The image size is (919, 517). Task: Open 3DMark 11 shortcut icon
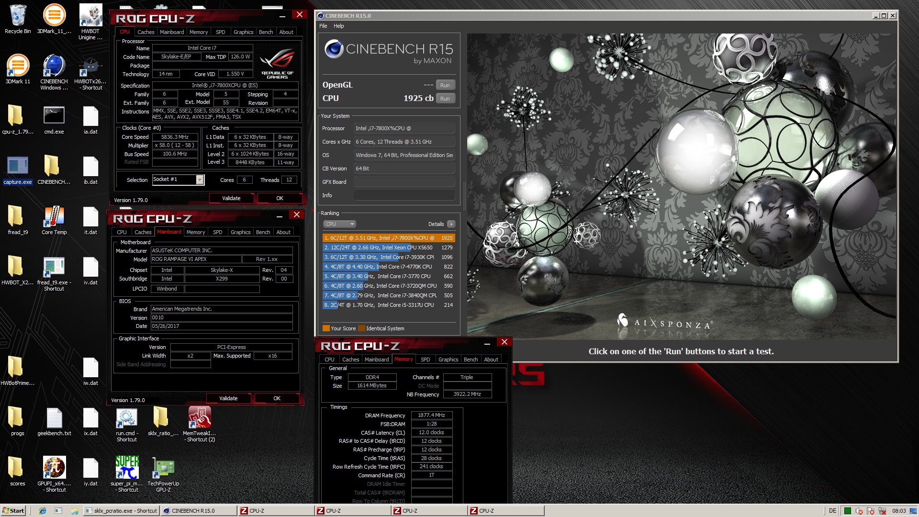(18, 69)
